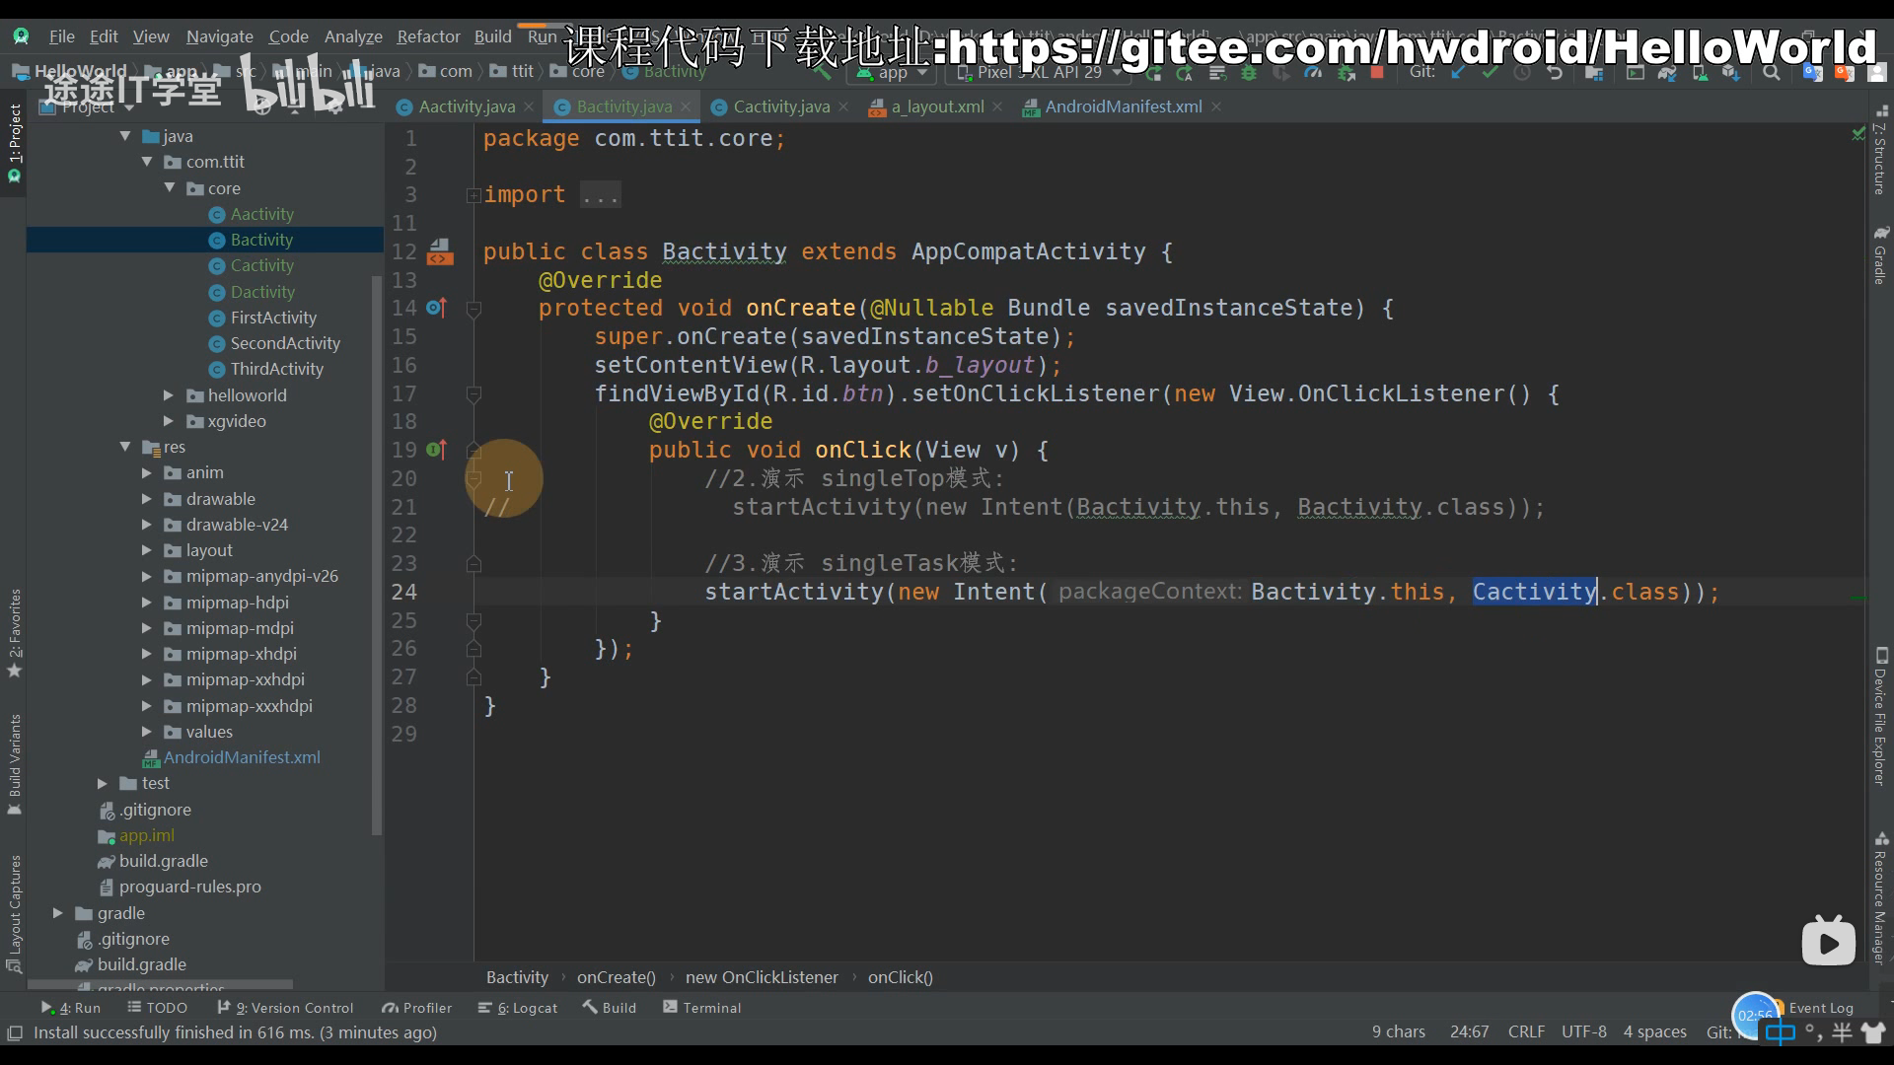
Task: Collapse the res folder node
Action: (x=125, y=447)
